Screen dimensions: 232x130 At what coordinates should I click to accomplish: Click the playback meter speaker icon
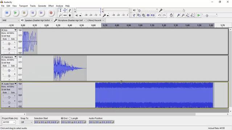point(76,15)
